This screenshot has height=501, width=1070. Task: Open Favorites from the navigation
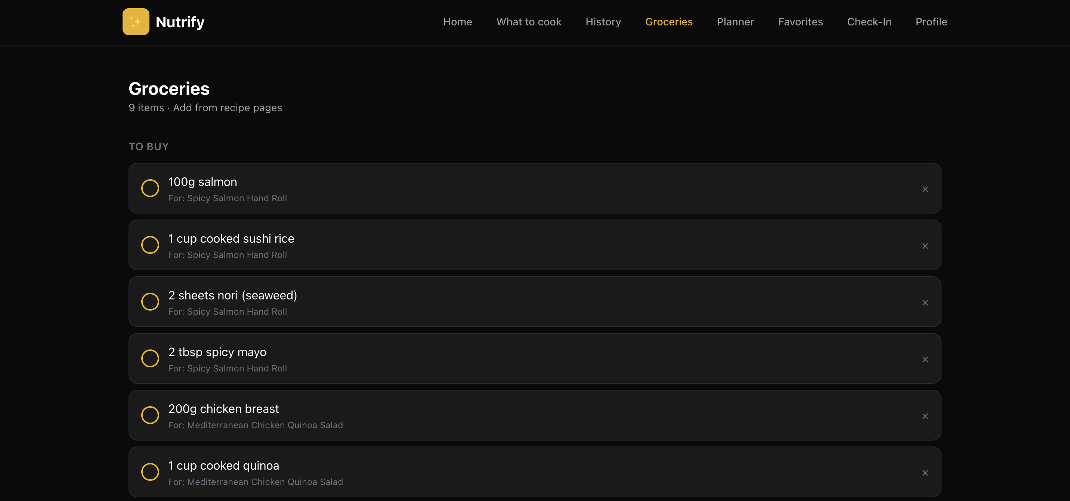tap(800, 22)
